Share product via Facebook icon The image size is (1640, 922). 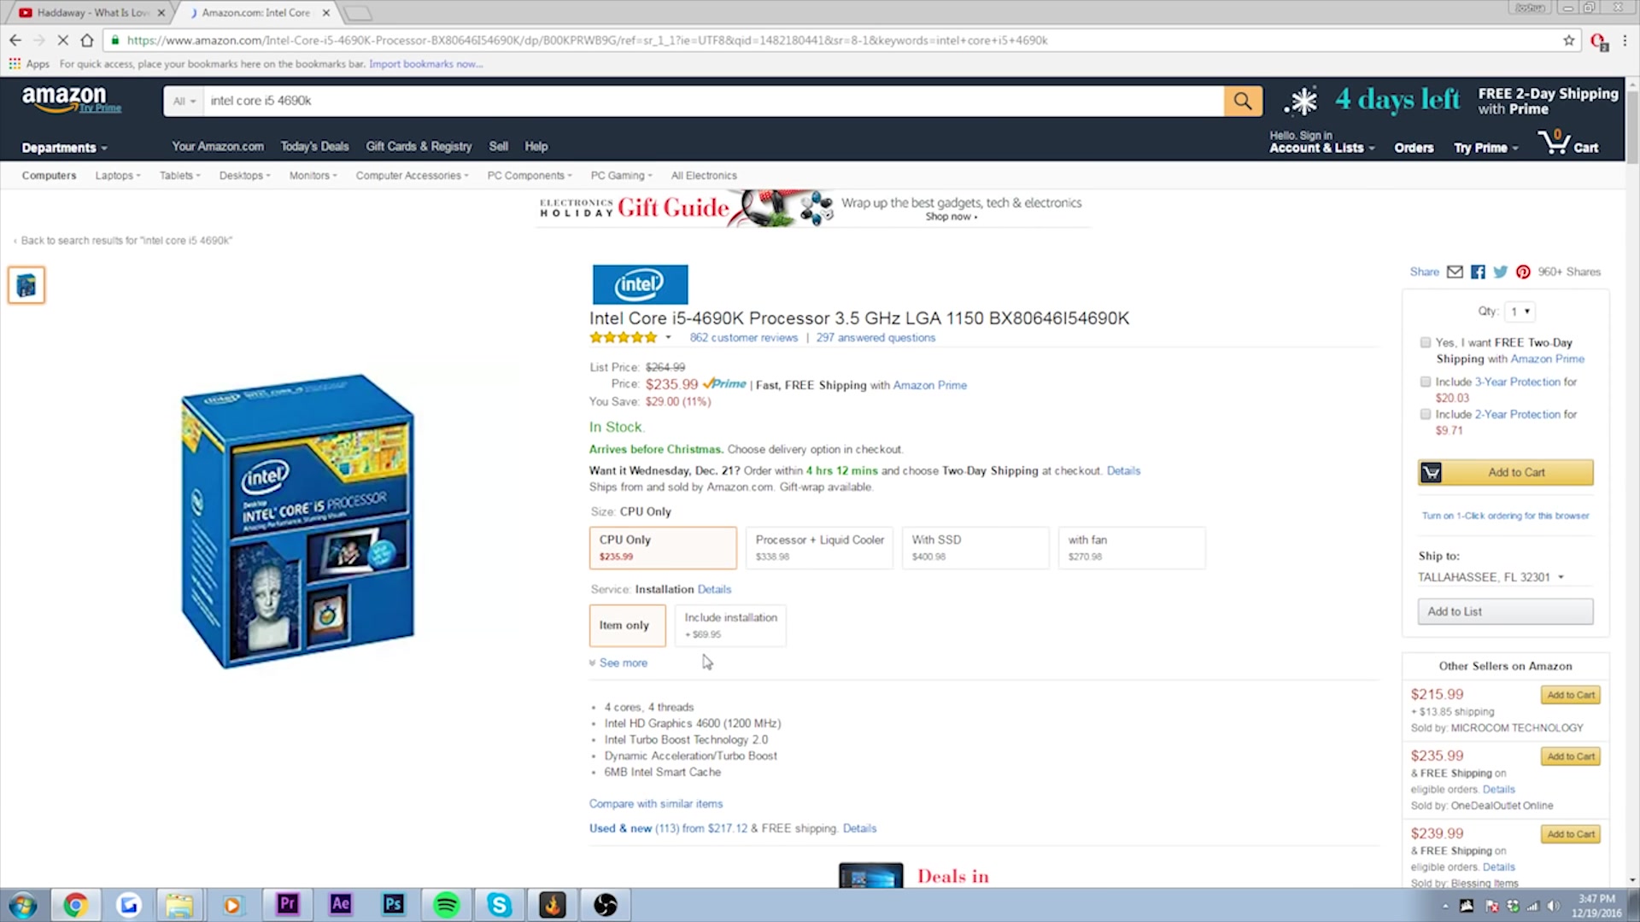(1478, 271)
